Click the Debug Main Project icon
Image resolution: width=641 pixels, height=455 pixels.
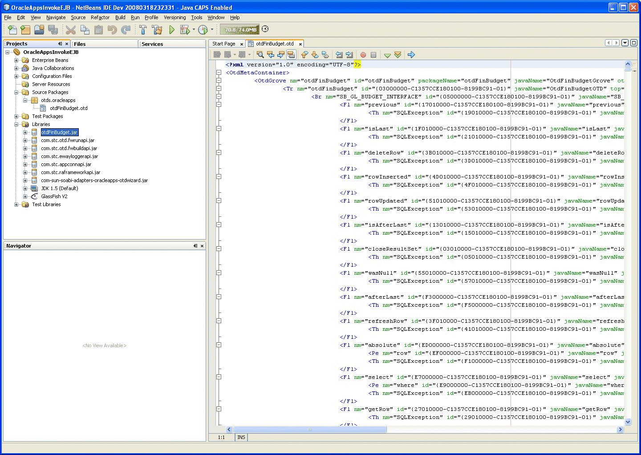pyautogui.click(x=185, y=30)
